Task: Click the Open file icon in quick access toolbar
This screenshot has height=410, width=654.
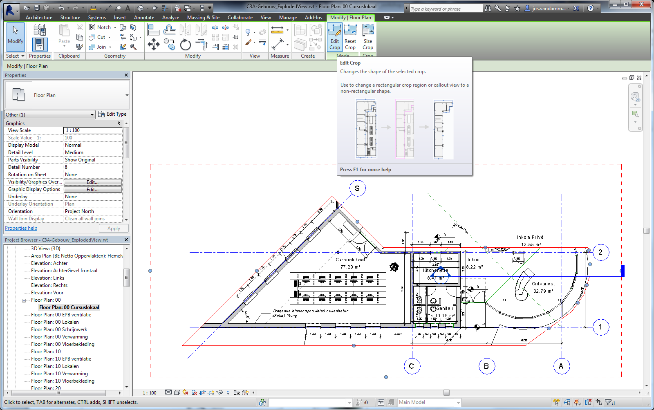Action: [x=27, y=8]
